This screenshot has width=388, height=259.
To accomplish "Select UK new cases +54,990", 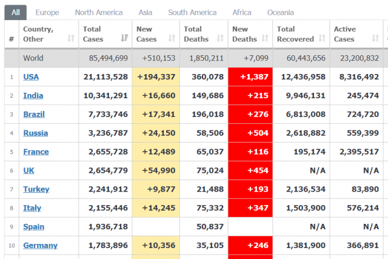I will coord(159,170).
